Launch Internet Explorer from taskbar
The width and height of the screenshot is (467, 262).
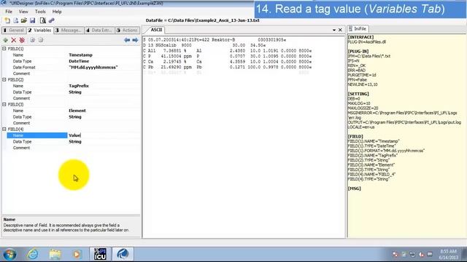(x=33, y=254)
